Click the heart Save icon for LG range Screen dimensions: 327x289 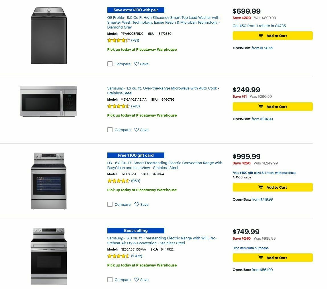tap(137, 204)
